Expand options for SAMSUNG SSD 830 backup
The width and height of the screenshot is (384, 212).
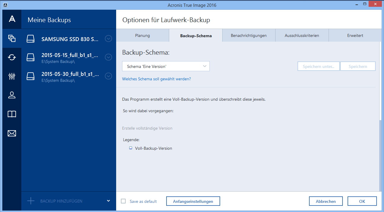pos(108,39)
